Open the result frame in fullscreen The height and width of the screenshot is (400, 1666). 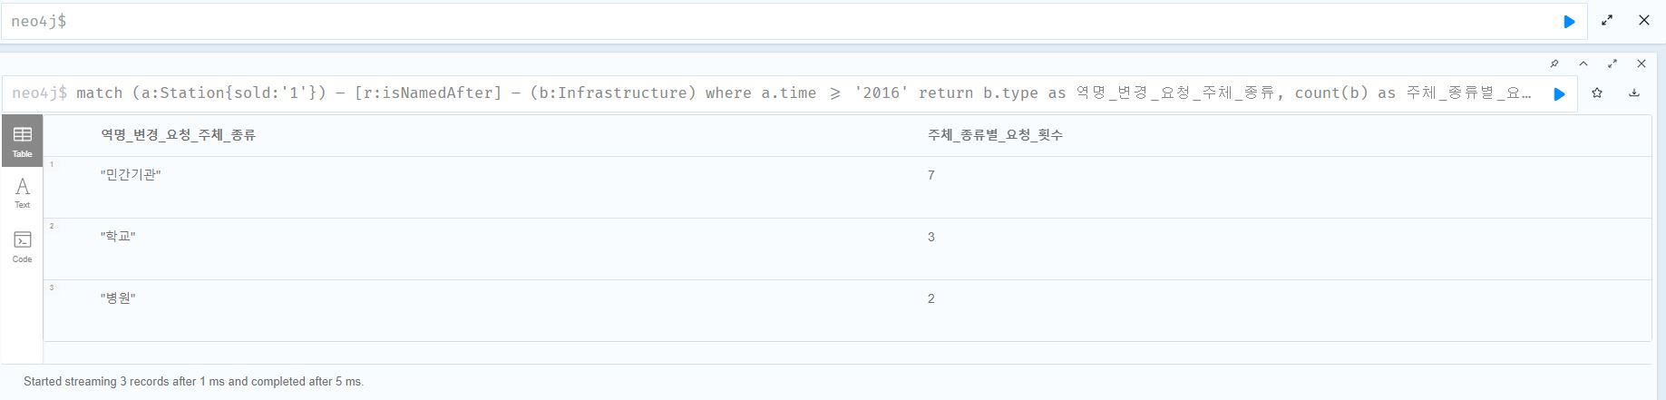click(1612, 63)
